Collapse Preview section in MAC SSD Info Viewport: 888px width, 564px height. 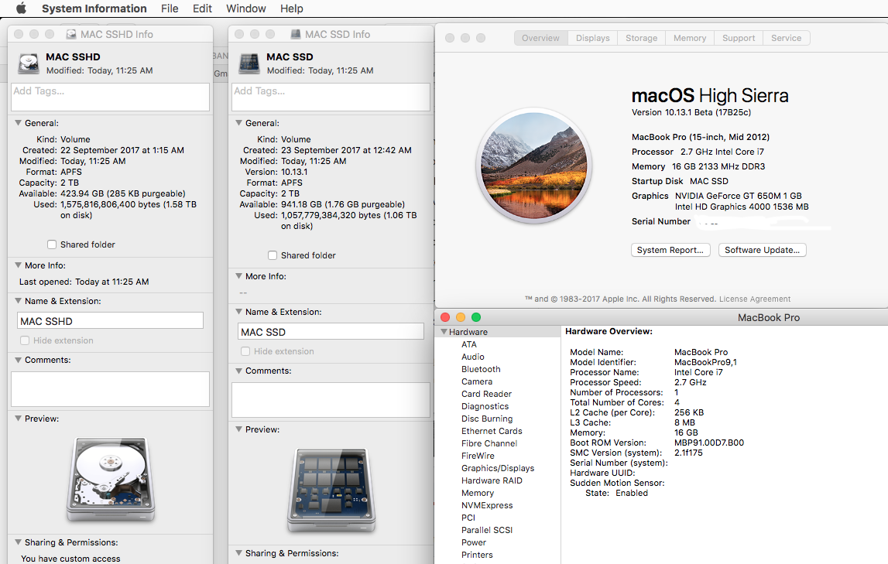239,429
